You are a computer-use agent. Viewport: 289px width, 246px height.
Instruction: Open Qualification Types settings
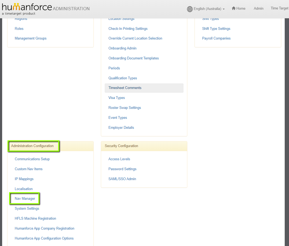click(x=123, y=78)
